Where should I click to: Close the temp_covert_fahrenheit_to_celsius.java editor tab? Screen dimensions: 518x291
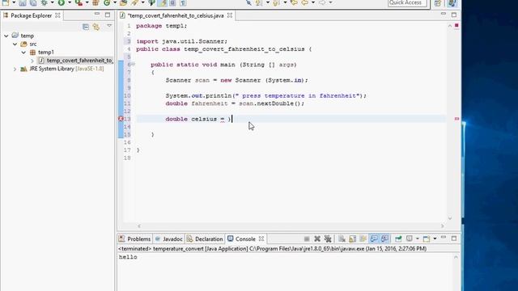coord(230,15)
